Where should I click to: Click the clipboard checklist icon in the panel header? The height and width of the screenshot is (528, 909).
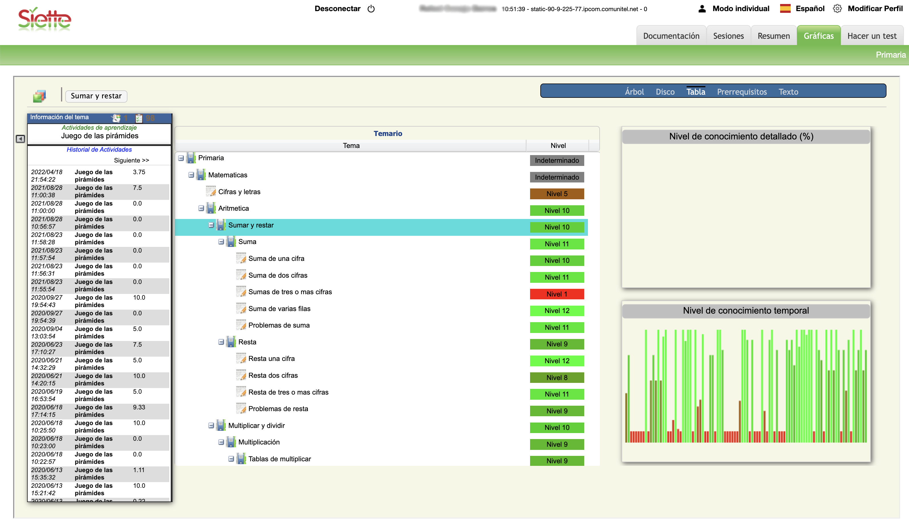pyautogui.click(x=139, y=118)
